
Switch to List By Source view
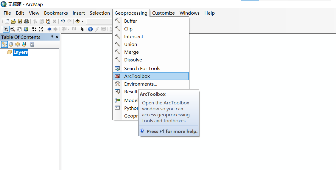click(x=11, y=44)
